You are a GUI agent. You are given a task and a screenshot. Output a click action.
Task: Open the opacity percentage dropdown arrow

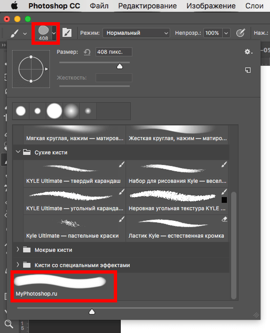(x=226, y=33)
